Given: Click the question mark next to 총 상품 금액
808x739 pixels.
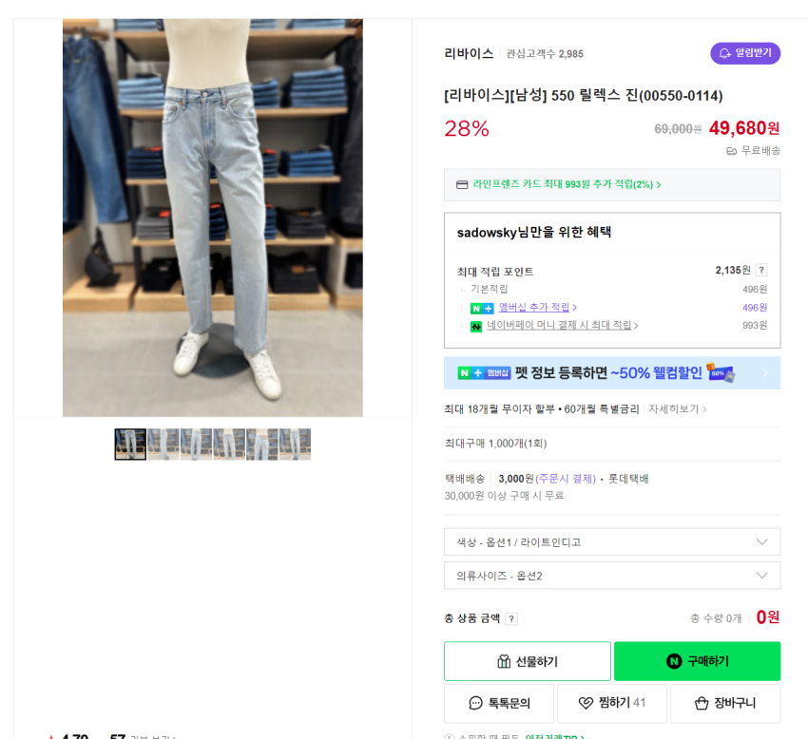Looking at the screenshot, I should click(x=511, y=619).
